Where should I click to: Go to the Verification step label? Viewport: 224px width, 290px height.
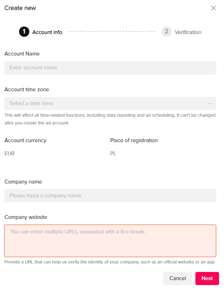(x=188, y=32)
